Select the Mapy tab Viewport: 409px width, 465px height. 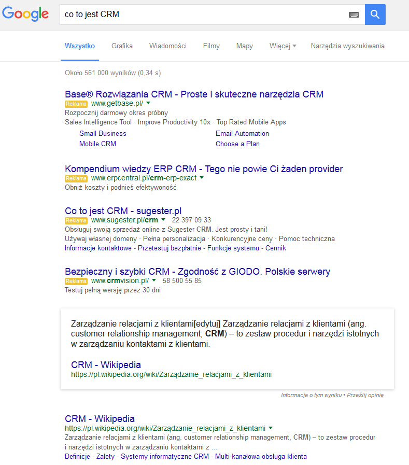(x=244, y=46)
